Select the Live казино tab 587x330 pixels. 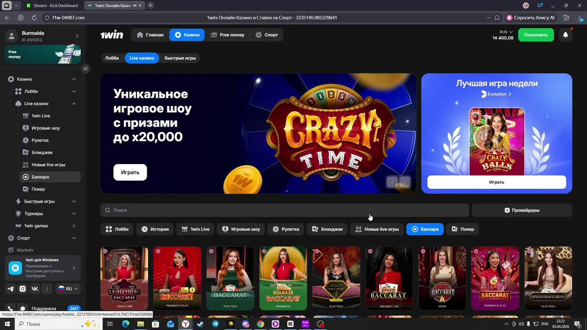point(142,58)
